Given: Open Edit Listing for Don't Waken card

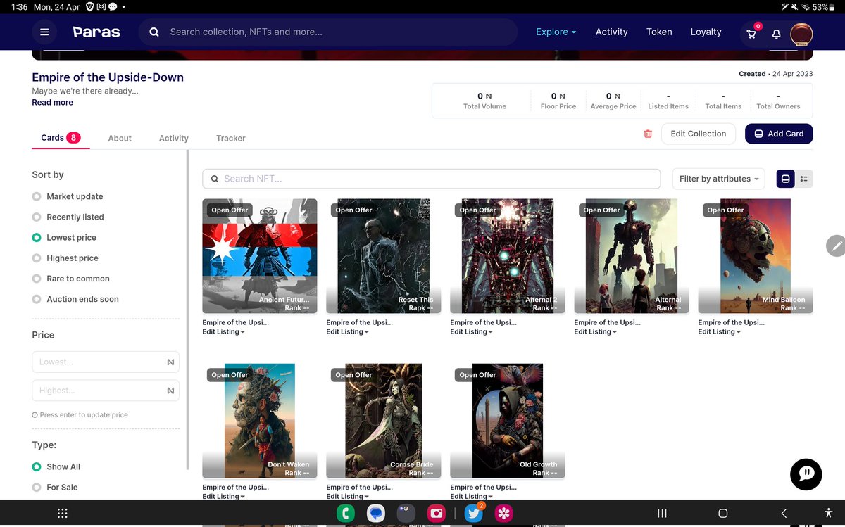Looking at the screenshot, I should [x=223, y=496].
